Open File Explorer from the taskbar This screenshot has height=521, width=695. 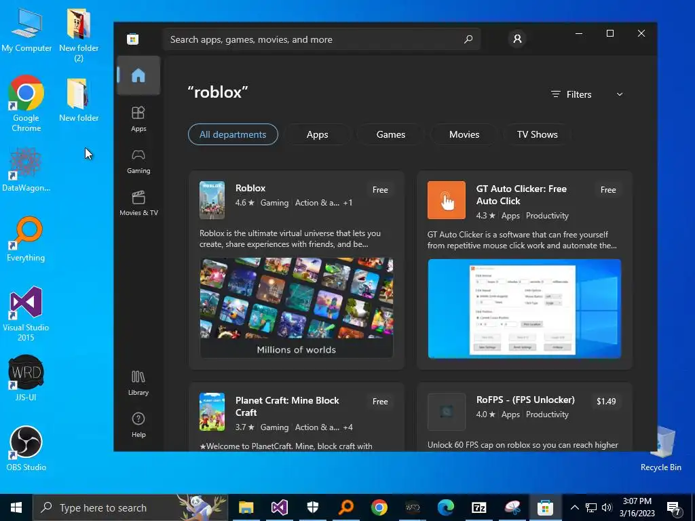(x=246, y=507)
